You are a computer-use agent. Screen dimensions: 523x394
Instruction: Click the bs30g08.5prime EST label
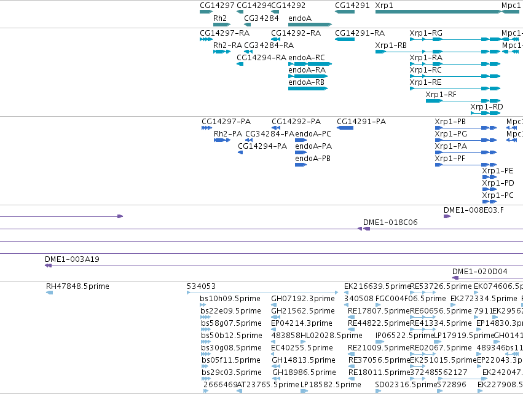pyautogui.click(x=231, y=349)
